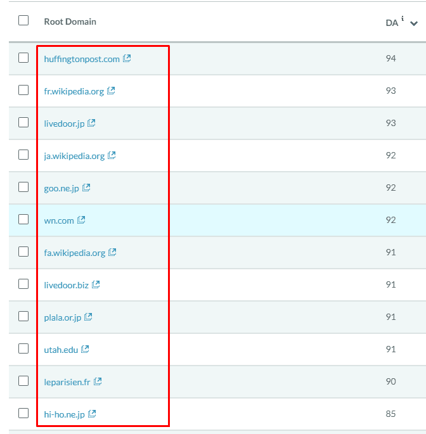The height and width of the screenshot is (434, 426).
Task: Click the DA column header label
Action: 391,23
